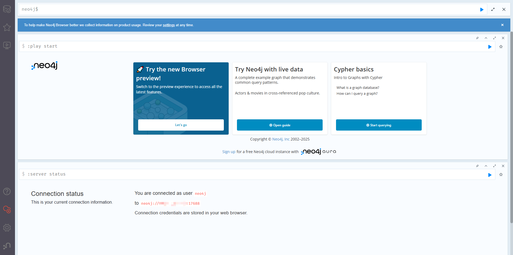Rerun the :play start command
The image size is (513, 255).
pyautogui.click(x=490, y=47)
